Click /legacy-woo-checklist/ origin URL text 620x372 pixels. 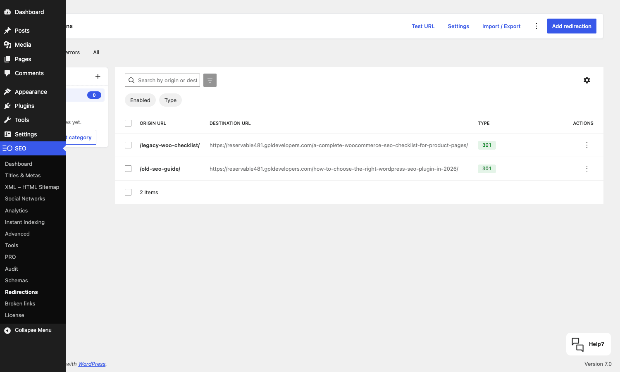169,145
